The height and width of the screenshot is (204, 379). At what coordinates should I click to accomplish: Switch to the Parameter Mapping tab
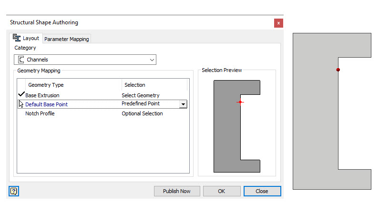tap(66, 39)
